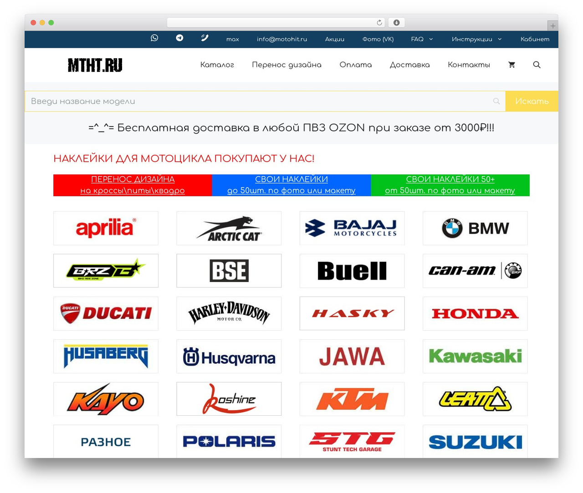583x493 pixels.
Task: Focus the model name search field
Action: click(265, 101)
